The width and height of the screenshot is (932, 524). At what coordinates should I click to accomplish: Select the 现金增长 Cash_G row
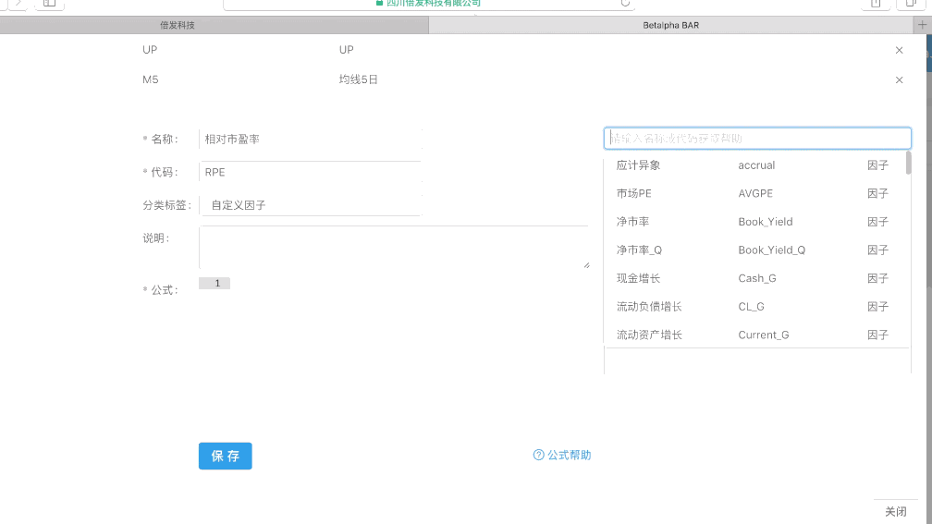(754, 278)
